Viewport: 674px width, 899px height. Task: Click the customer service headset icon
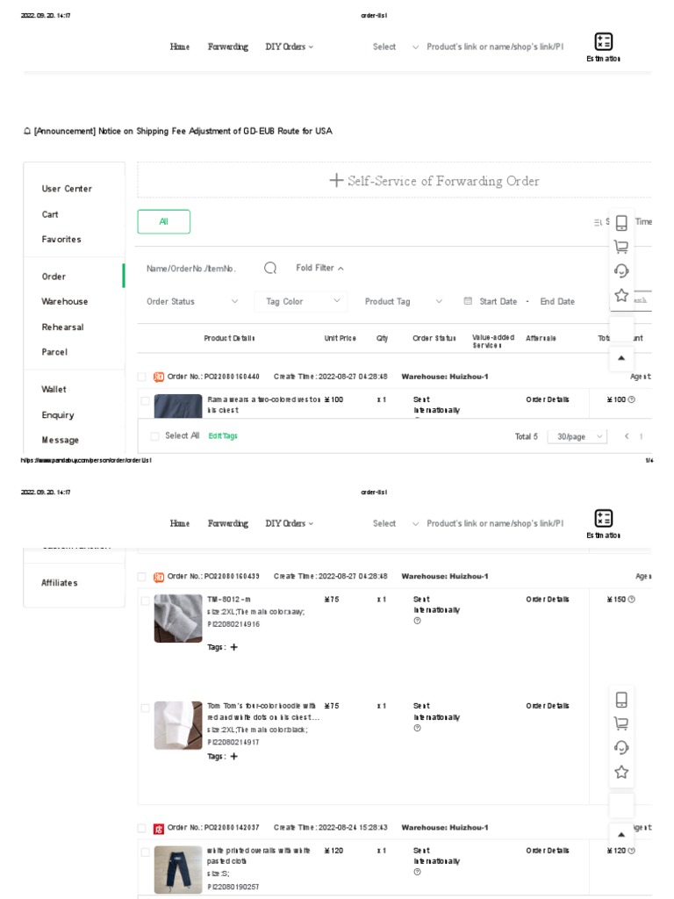tap(621, 270)
